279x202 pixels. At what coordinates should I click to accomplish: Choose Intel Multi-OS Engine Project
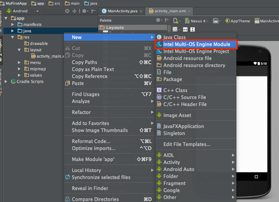[196, 51]
